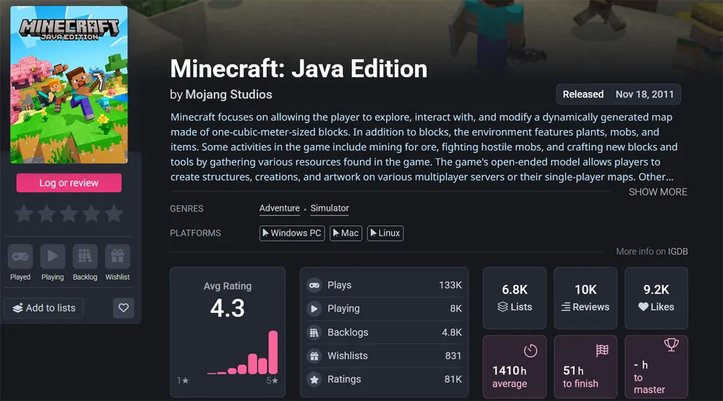Click the Avg Rating 4.3 value

pyautogui.click(x=227, y=308)
